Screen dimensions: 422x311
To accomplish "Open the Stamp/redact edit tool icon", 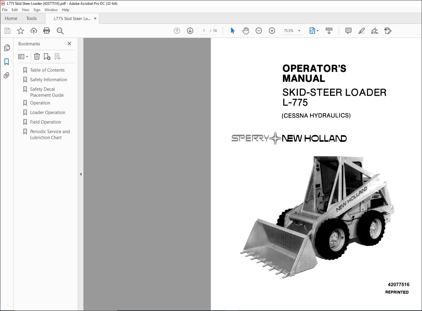I will point(388,31).
